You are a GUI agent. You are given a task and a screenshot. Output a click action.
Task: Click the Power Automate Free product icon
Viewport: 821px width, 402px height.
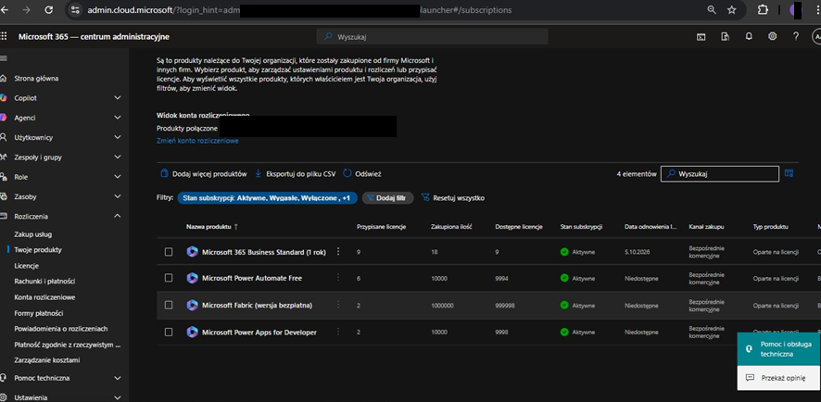(x=192, y=278)
